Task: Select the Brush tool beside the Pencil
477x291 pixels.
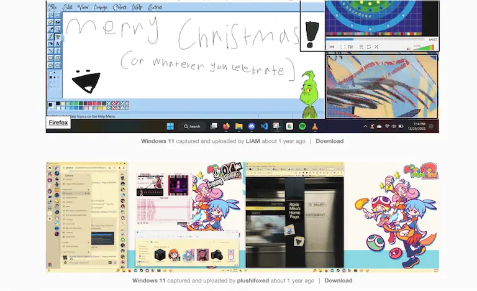Action: coord(58,37)
